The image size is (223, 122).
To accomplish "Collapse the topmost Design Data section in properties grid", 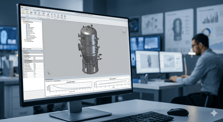I will coord(23,53).
